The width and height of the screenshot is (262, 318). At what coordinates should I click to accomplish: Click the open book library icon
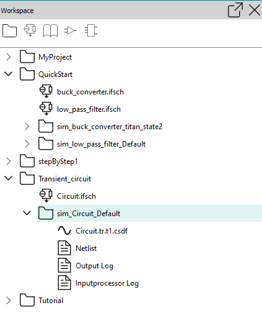[x=50, y=31]
